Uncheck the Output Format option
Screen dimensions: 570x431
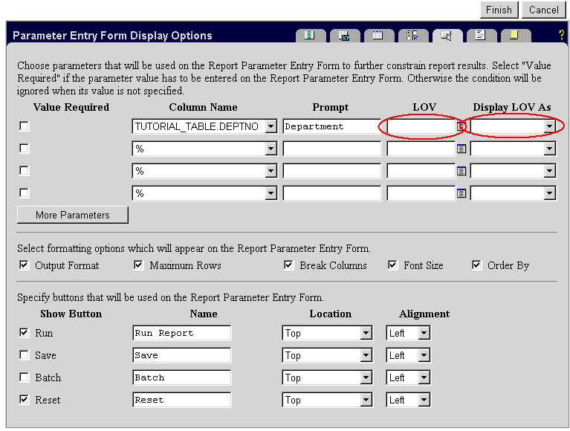pyautogui.click(x=25, y=265)
